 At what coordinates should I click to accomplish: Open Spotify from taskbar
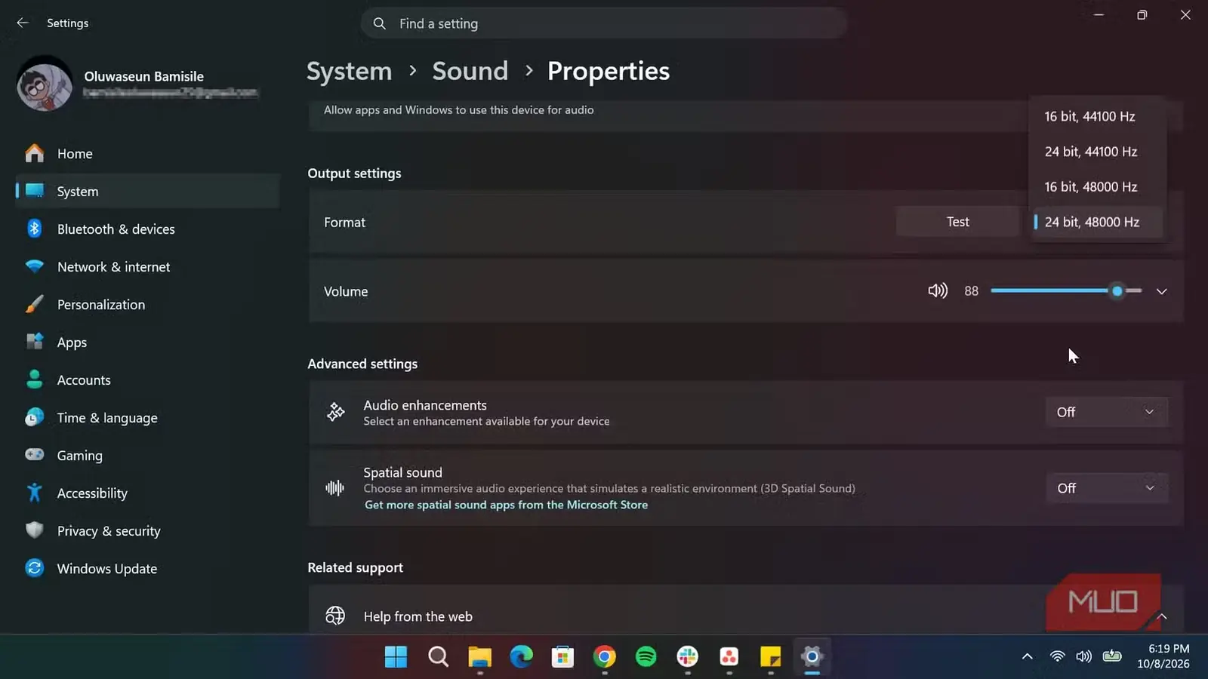pyautogui.click(x=646, y=657)
